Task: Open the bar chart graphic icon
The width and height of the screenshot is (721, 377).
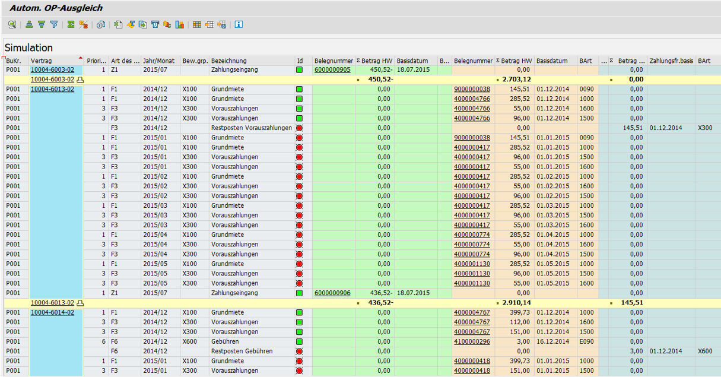Action: [179, 25]
